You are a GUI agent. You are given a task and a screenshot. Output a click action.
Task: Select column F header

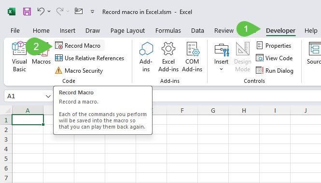tap(182, 110)
